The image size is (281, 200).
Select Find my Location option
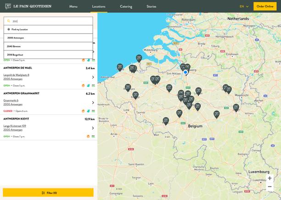pos(48,29)
